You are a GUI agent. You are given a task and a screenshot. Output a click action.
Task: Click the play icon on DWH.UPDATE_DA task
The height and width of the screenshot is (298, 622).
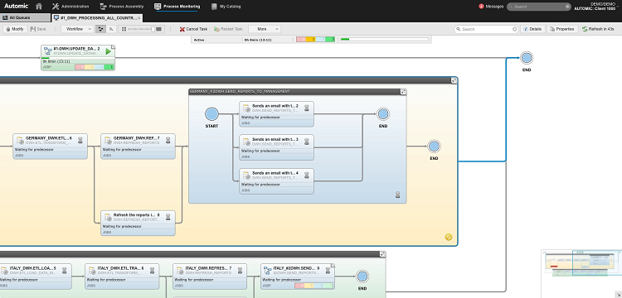(x=109, y=51)
